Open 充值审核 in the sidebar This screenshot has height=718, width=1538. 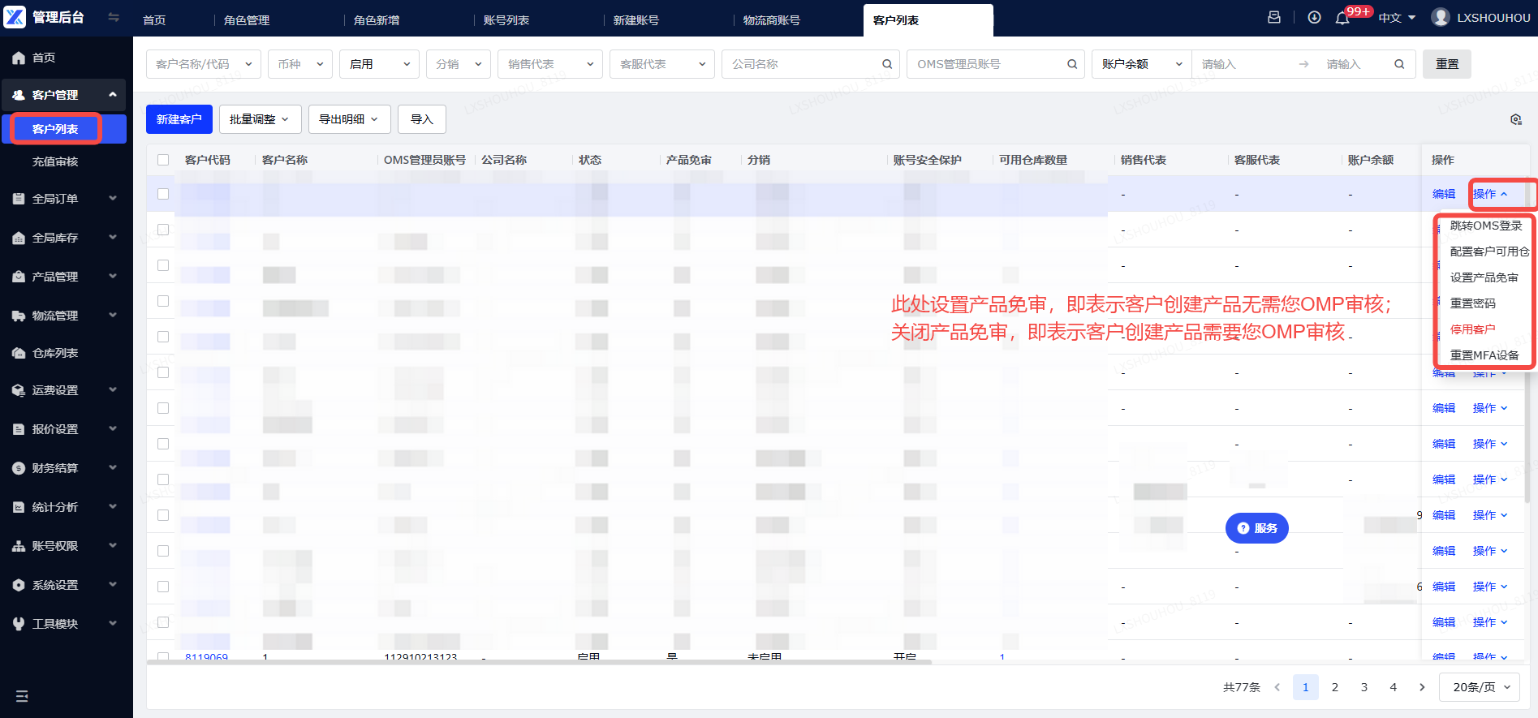coord(55,161)
